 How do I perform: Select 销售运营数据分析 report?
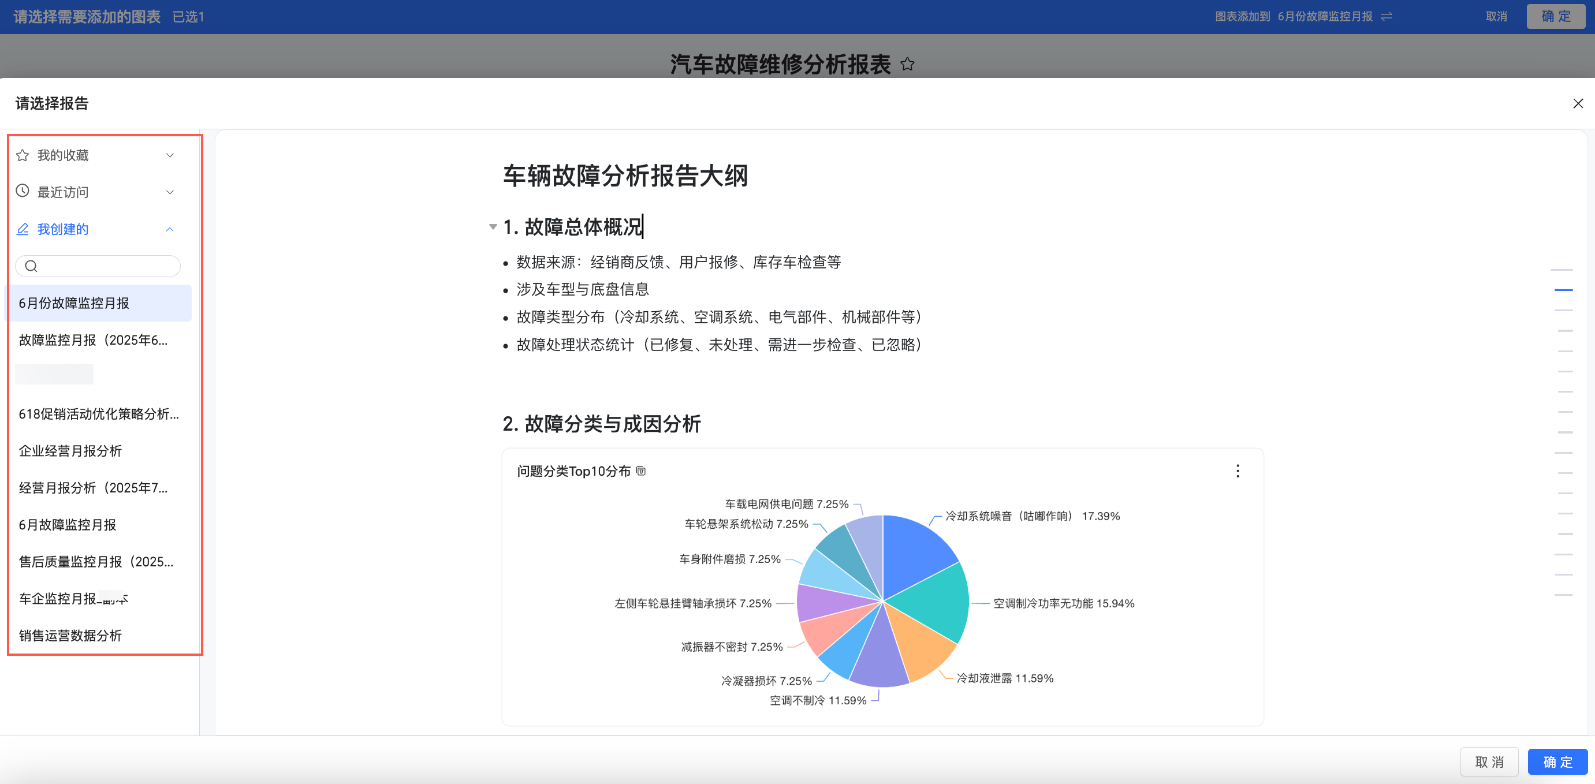pyautogui.click(x=70, y=636)
